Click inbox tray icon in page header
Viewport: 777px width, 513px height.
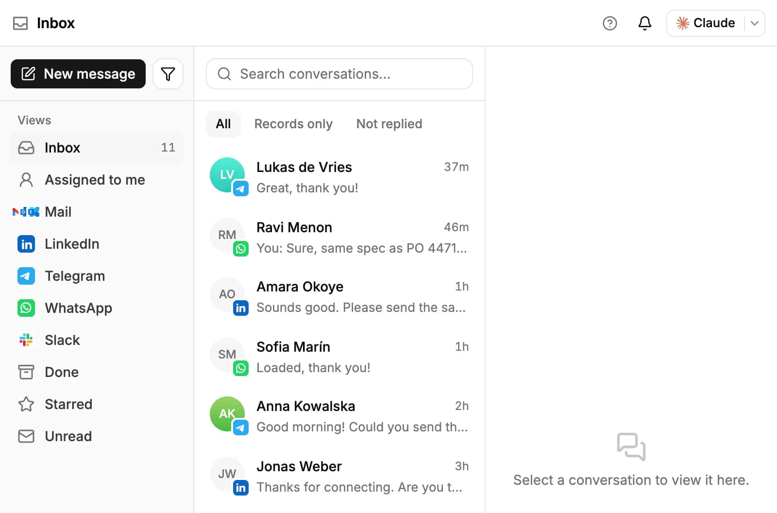pyautogui.click(x=20, y=23)
